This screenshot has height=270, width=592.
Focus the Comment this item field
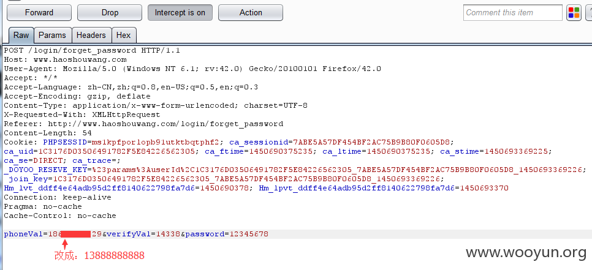(513, 13)
